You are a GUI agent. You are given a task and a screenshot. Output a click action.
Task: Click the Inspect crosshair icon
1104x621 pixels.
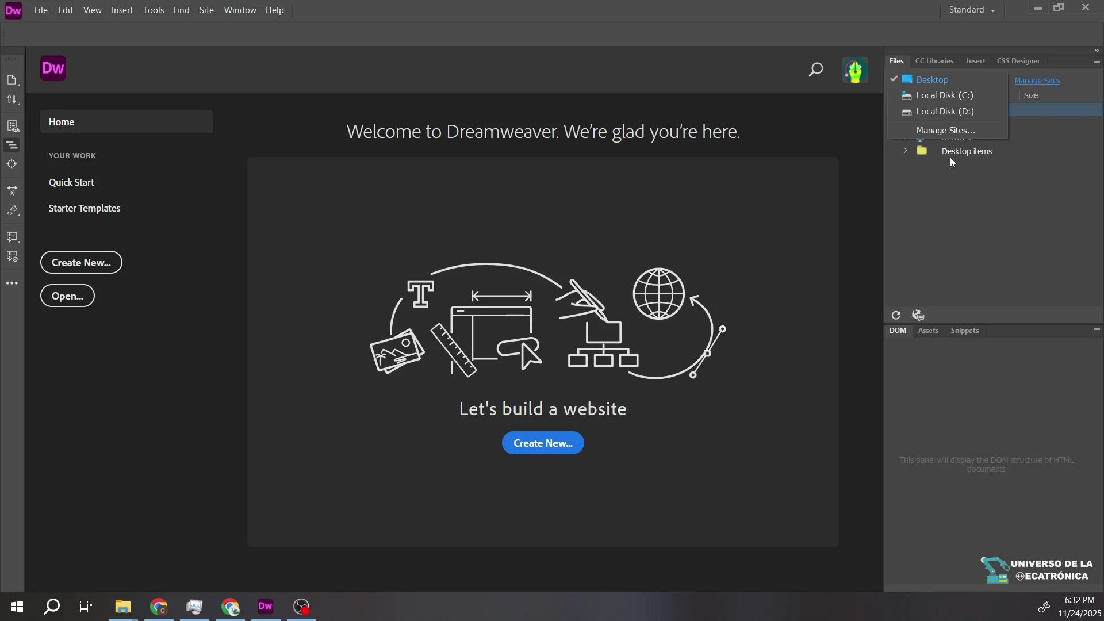pyautogui.click(x=12, y=164)
